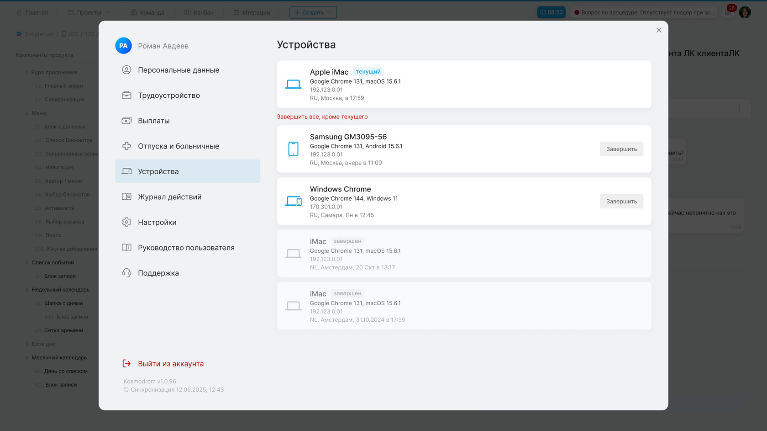Select Синхронизация in components tree

point(64,99)
